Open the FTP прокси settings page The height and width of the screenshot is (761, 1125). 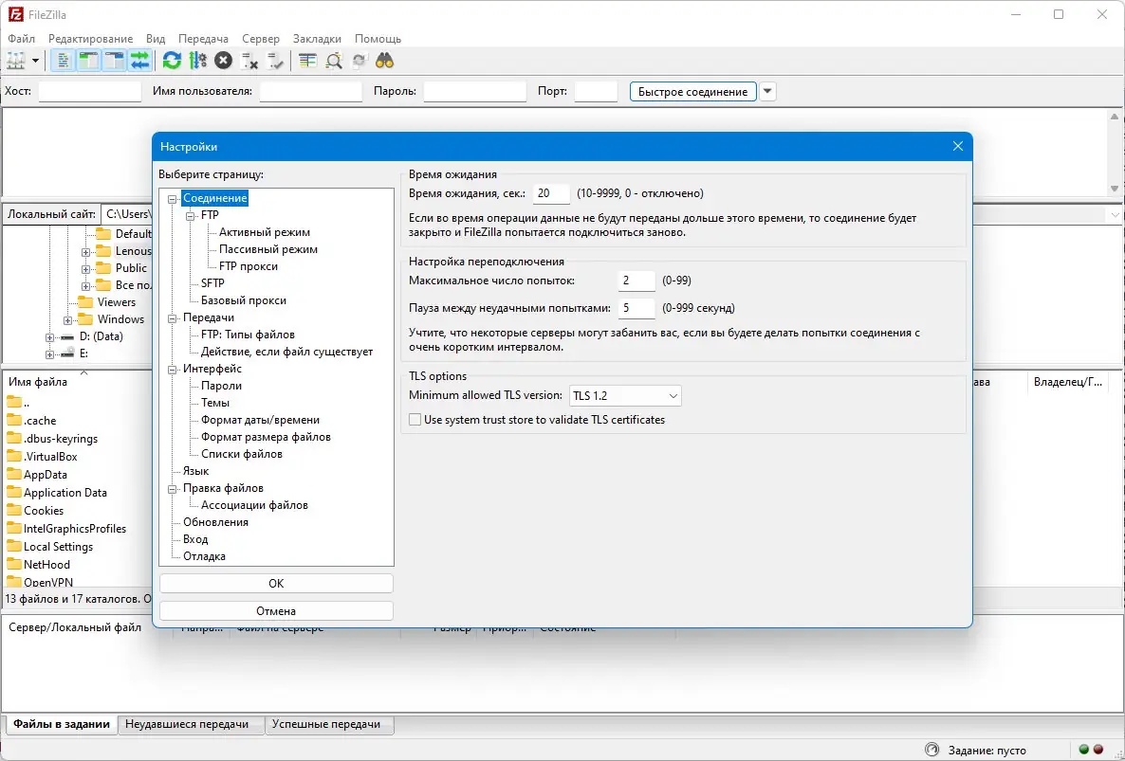(x=249, y=266)
